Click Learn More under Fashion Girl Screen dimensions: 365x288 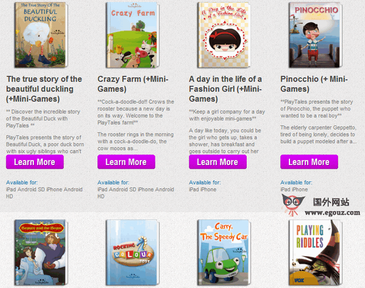pyautogui.click(x=218, y=162)
